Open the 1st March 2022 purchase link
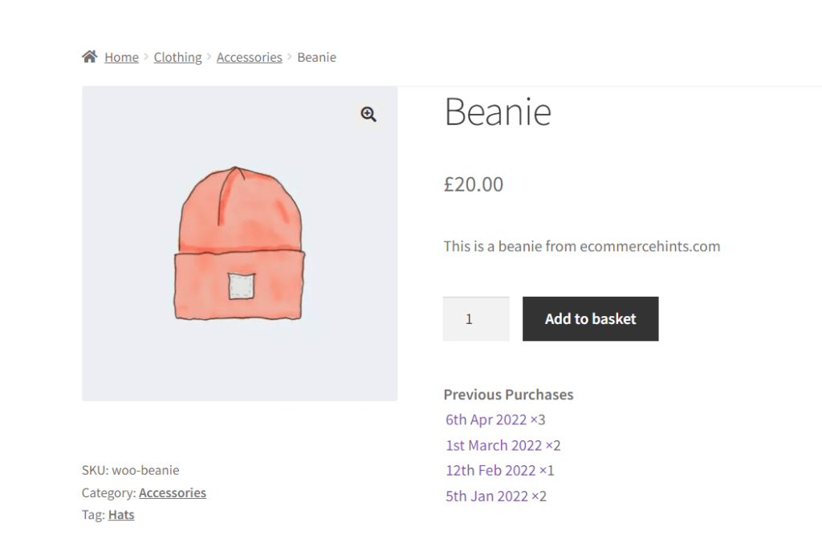The height and width of the screenshot is (555, 822). pyautogui.click(x=492, y=445)
